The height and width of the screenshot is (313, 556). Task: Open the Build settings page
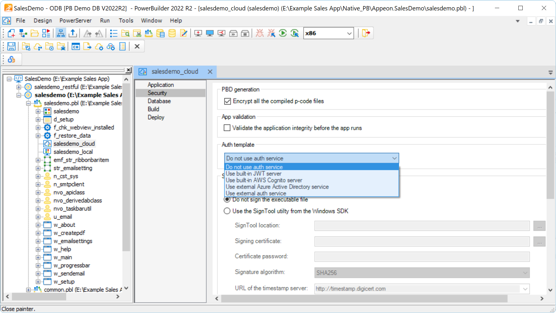(x=153, y=109)
